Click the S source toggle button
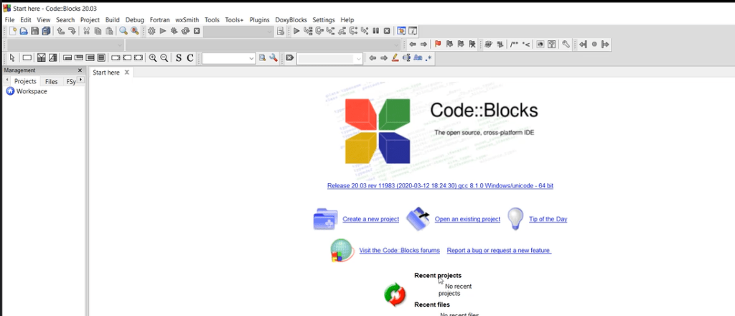Viewport: 735px width, 316px height. click(179, 57)
